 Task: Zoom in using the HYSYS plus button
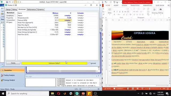point(99,89)
